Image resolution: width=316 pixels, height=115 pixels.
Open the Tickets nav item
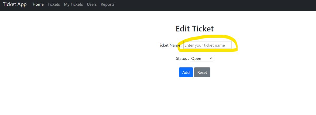(x=54, y=4)
